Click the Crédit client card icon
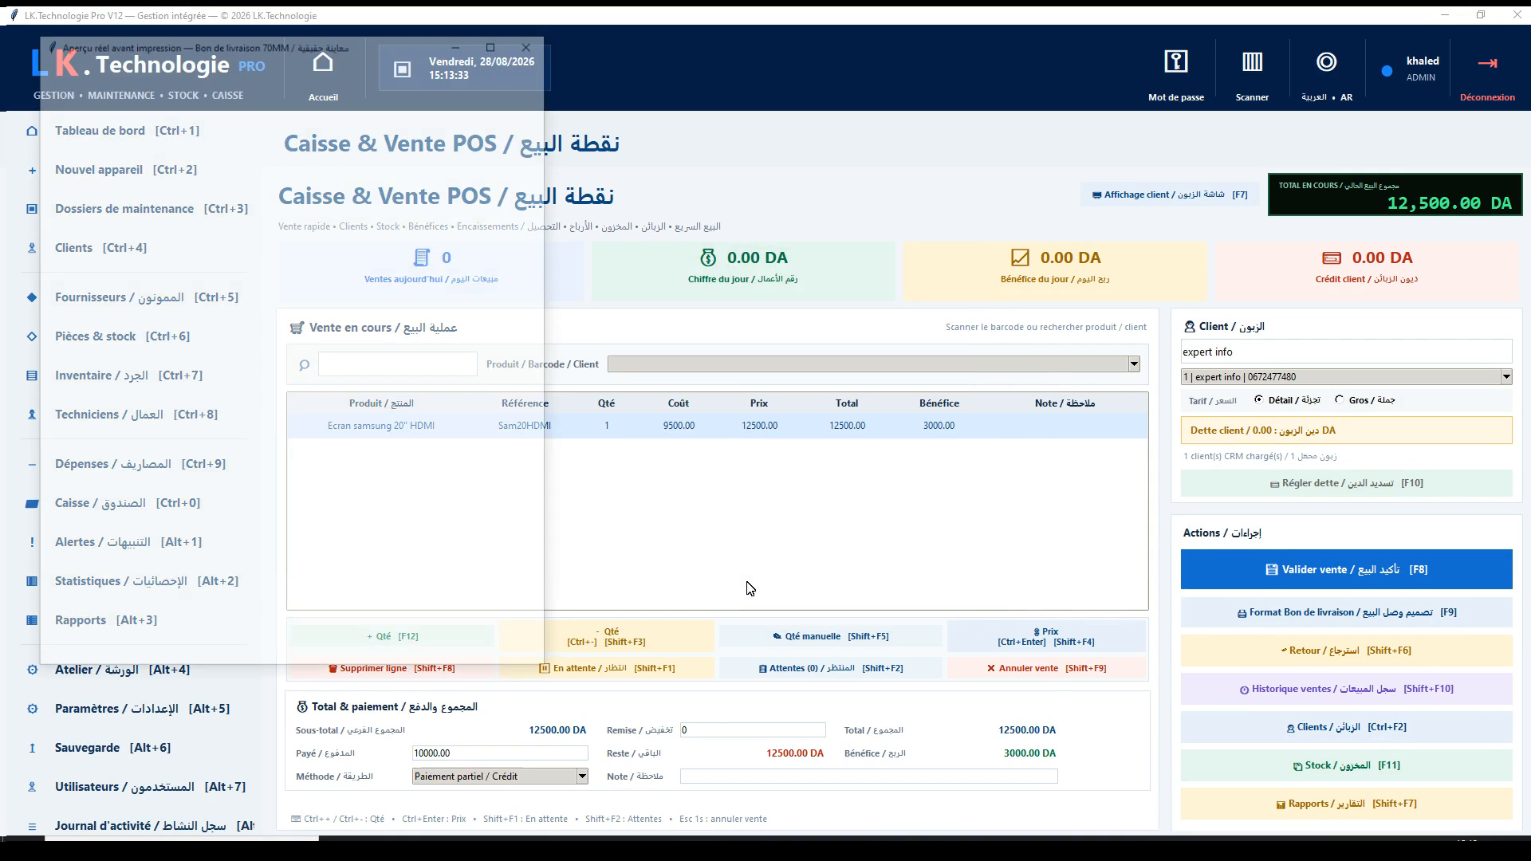1531x861 pixels. [x=1332, y=258]
